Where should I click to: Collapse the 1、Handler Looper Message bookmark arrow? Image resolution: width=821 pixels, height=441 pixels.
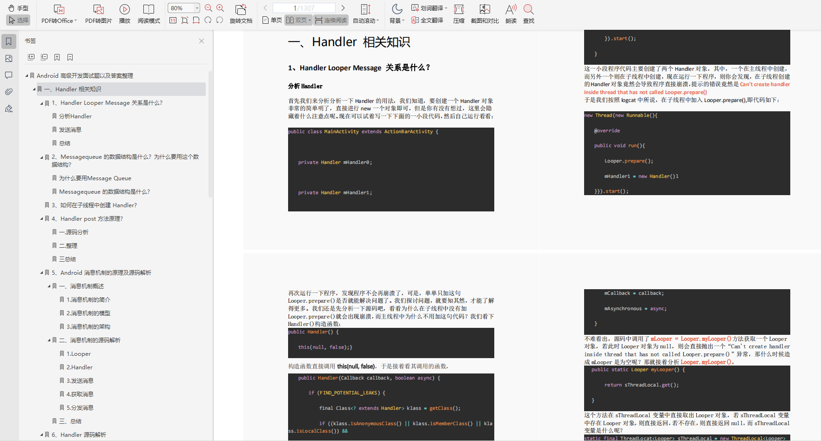(x=42, y=103)
